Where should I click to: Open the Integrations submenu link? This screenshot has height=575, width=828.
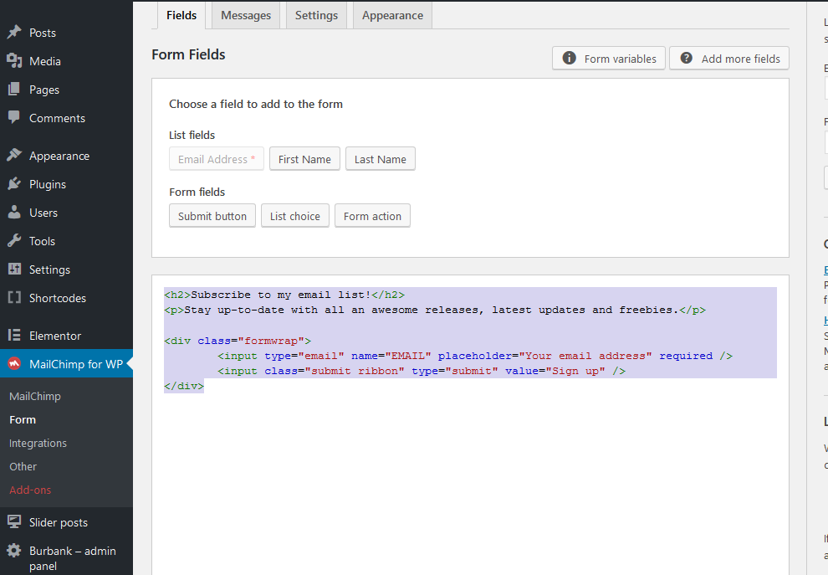(38, 443)
